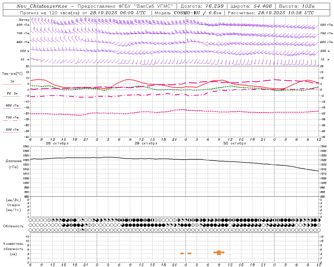The width and height of the screenshot is (334, 267).
Task: Click the 500 гПа temperature legend label
Action: (12, 130)
